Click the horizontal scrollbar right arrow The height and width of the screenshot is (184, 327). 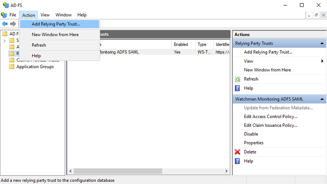click(226, 171)
